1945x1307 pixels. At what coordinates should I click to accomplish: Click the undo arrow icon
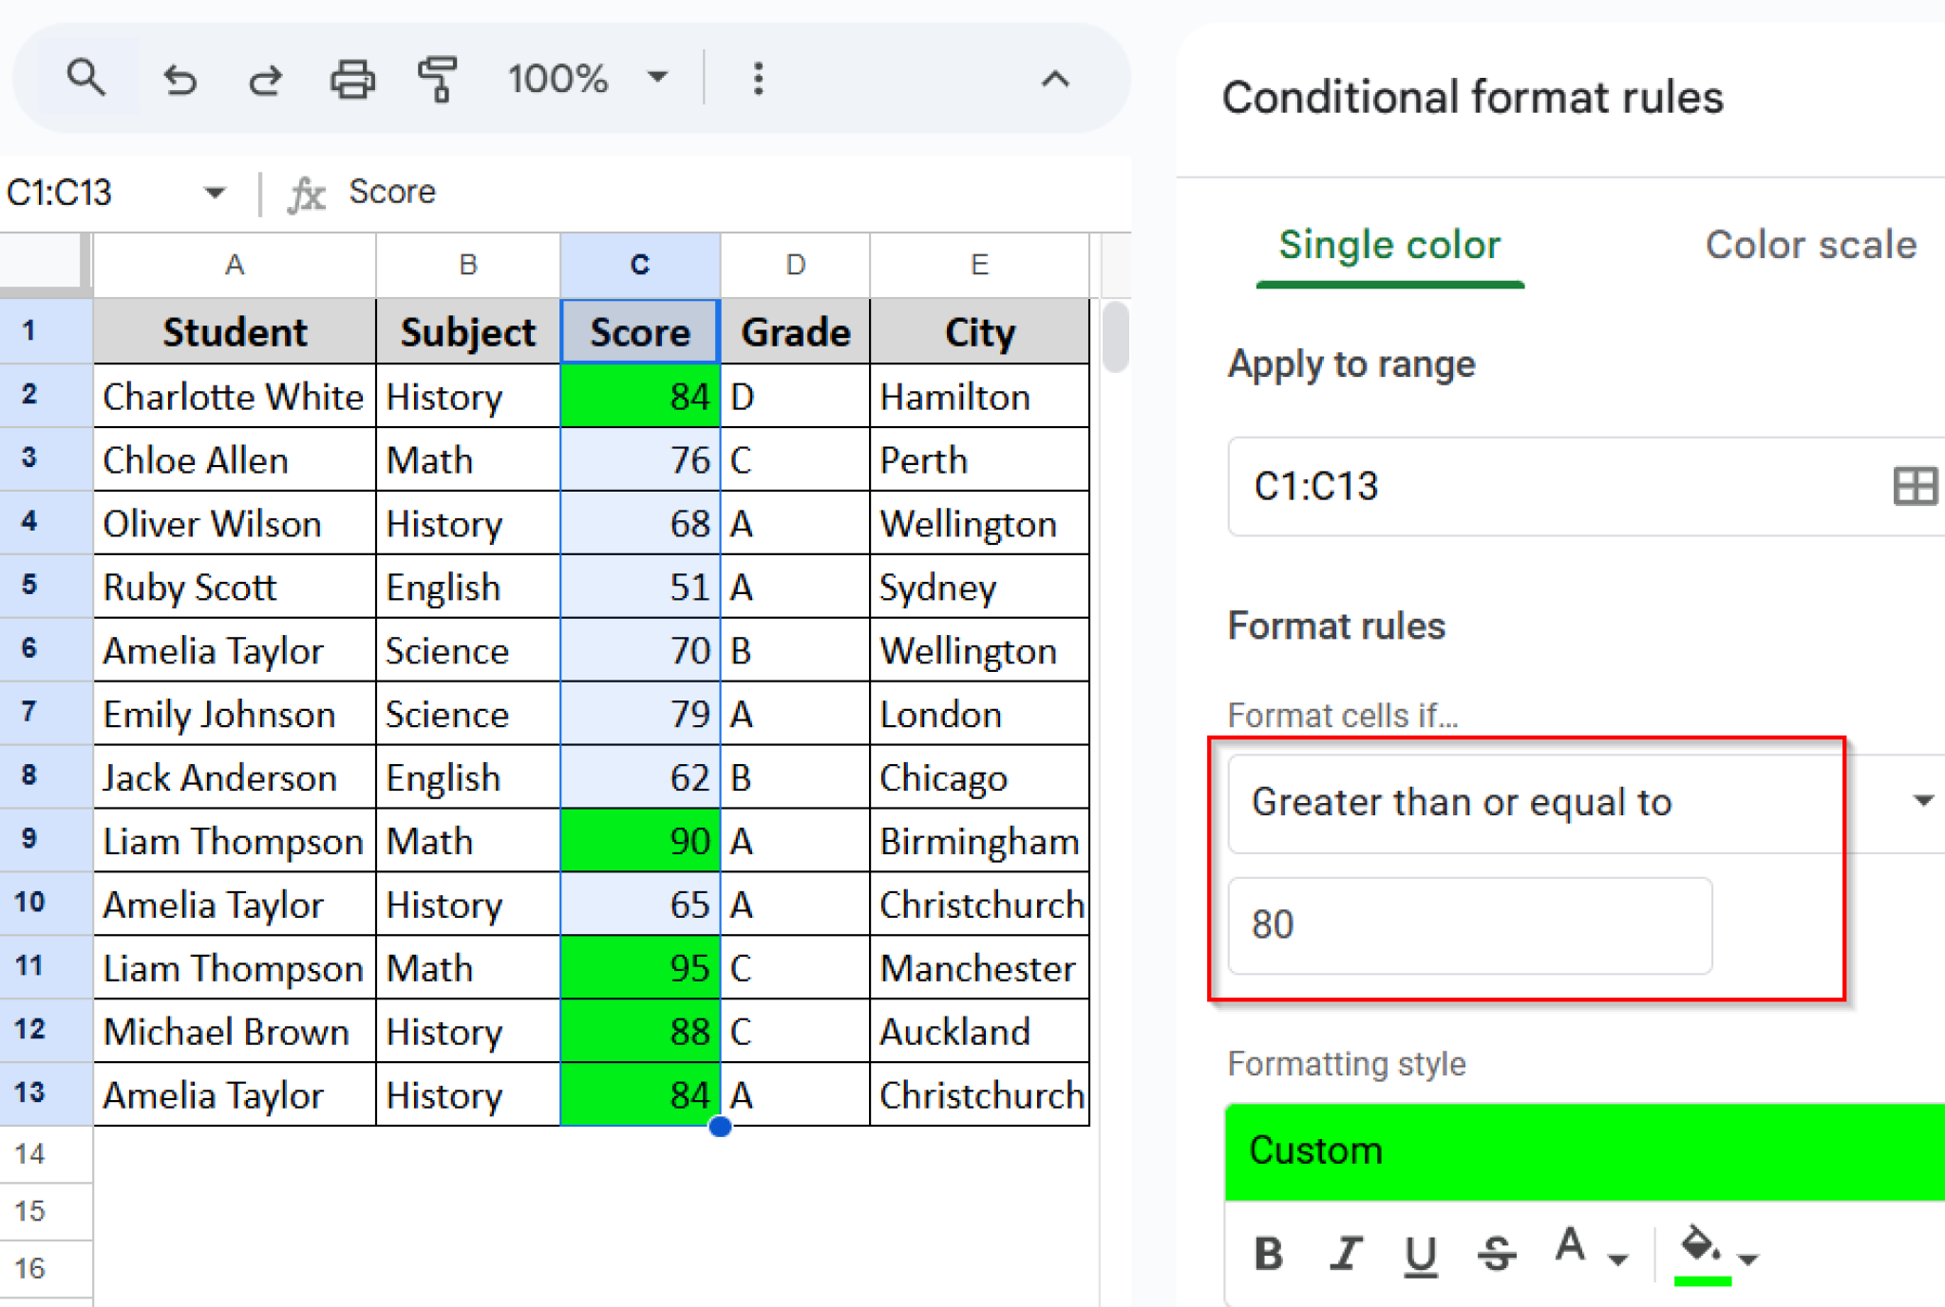point(179,80)
